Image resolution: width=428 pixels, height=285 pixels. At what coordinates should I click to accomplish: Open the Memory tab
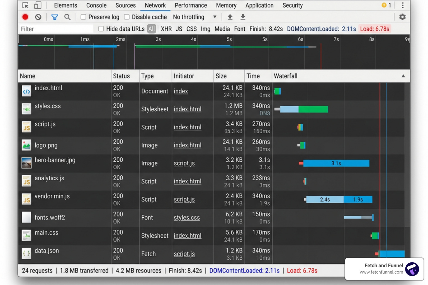(x=226, y=5)
